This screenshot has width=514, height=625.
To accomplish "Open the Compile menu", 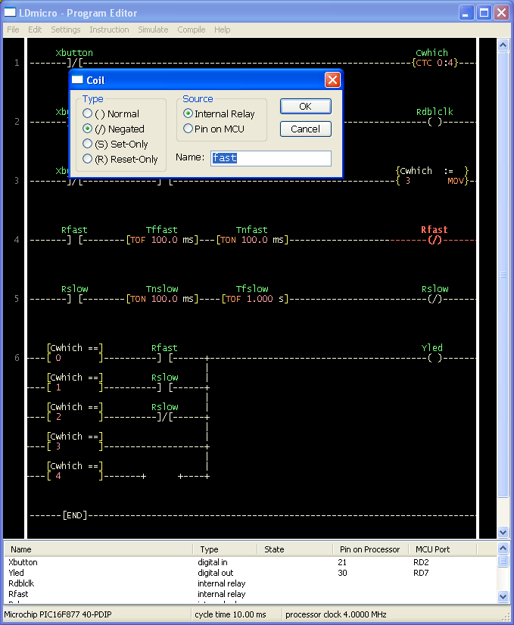I will [x=192, y=30].
